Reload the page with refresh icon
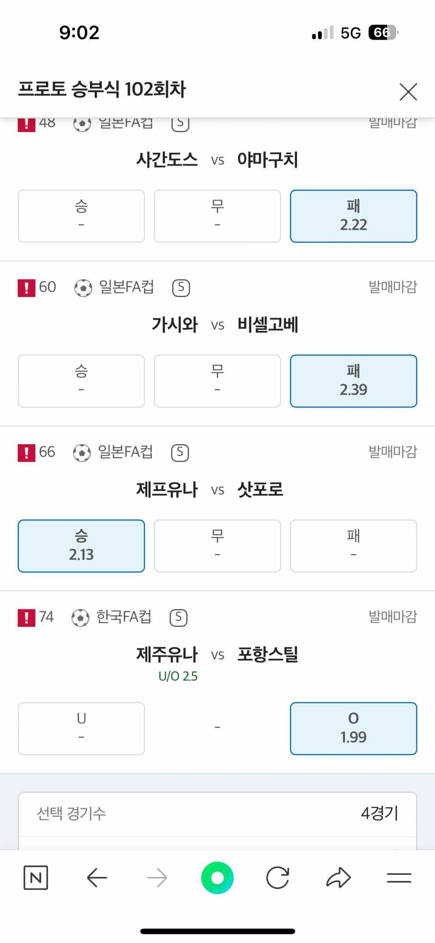The height and width of the screenshot is (943, 435). point(278,878)
